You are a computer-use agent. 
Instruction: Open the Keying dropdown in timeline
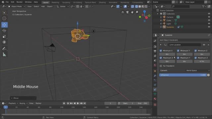pos(24,103)
